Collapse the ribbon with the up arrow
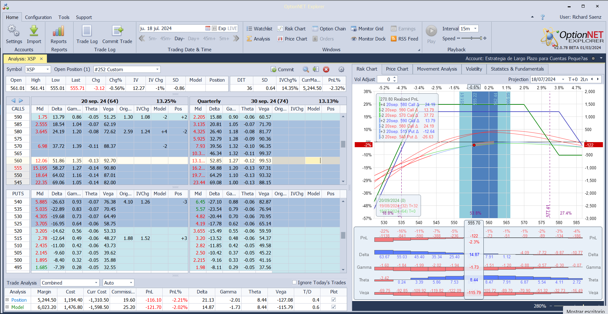The width and height of the screenshot is (608, 314). tap(532, 17)
